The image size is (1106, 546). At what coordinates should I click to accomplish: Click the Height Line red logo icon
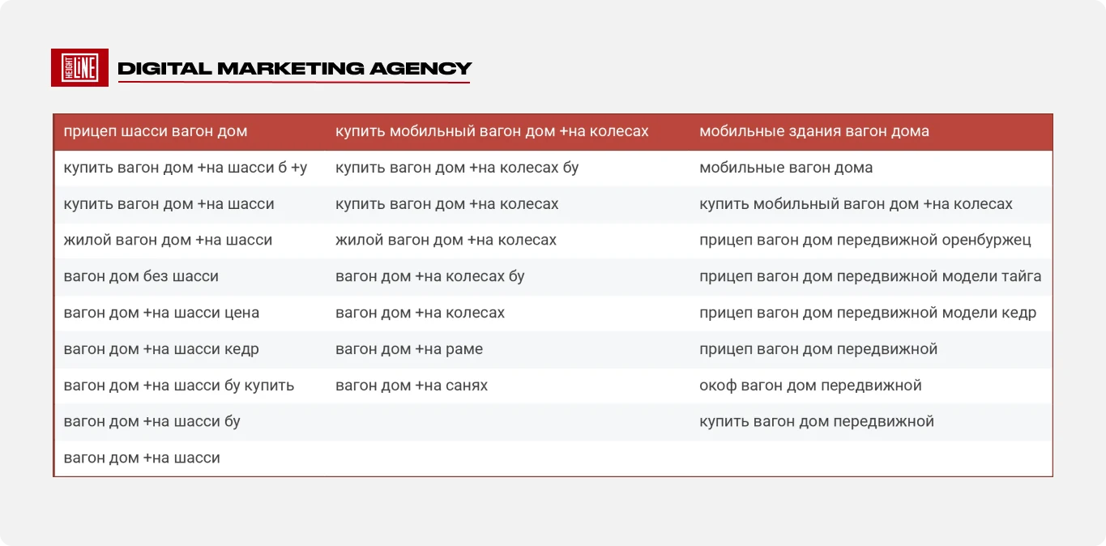[79, 67]
